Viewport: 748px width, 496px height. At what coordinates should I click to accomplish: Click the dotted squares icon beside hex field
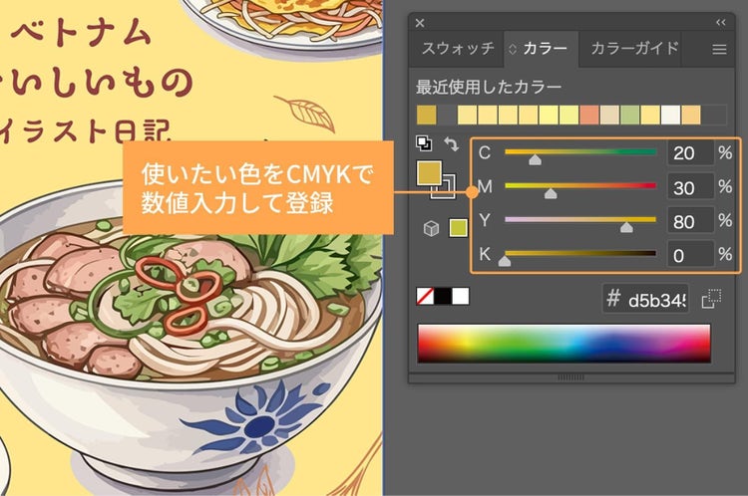(x=711, y=299)
